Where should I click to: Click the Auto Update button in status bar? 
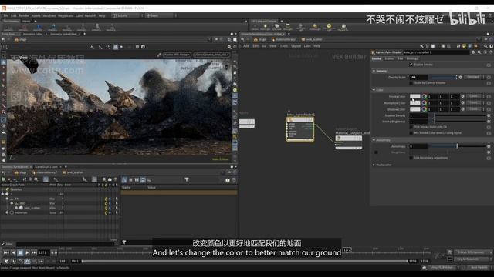point(479,267)
